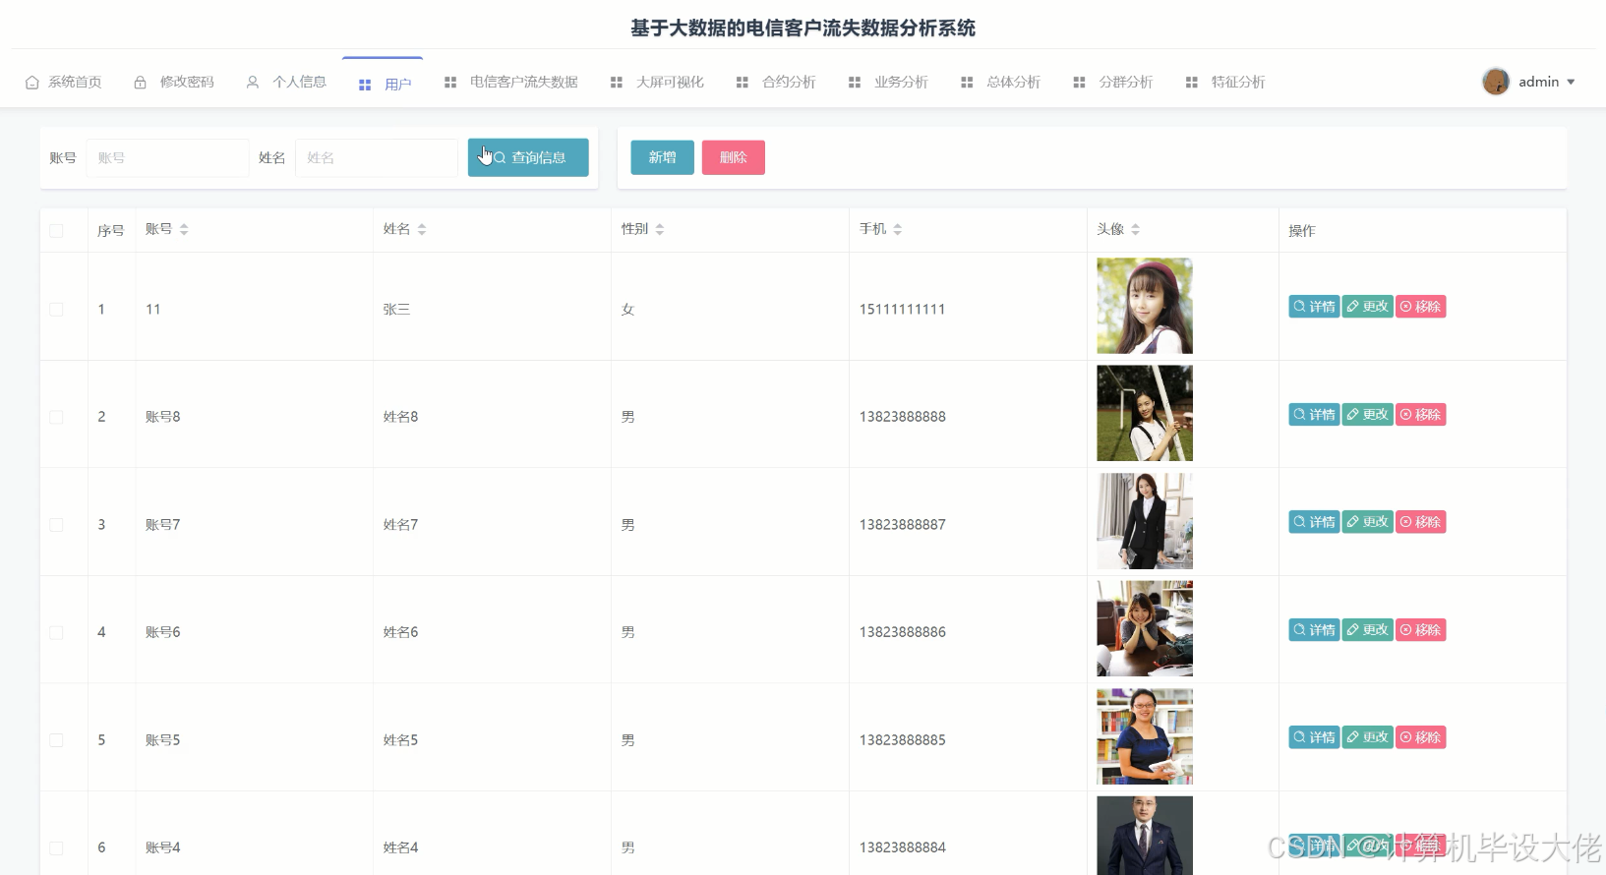Viewport: 1606px width, 875px height.
Task: Open the 修改密码 tab
Action: point(174,83)
